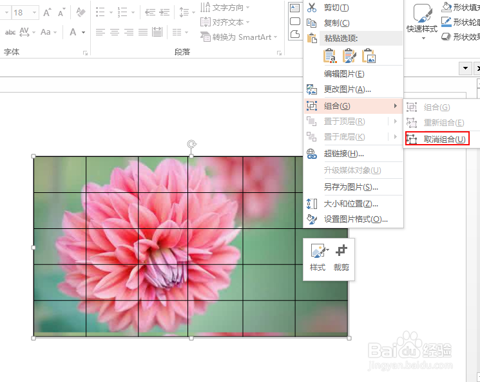Decrease the list indent level
The height and width of the screenshot is (382, 480).
coord(150,12)
